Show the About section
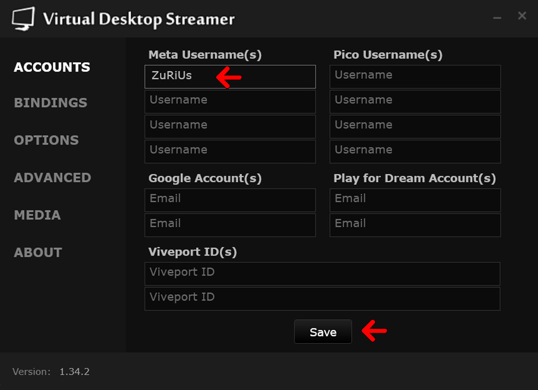538x390 pixels. (x=38, y=252)
